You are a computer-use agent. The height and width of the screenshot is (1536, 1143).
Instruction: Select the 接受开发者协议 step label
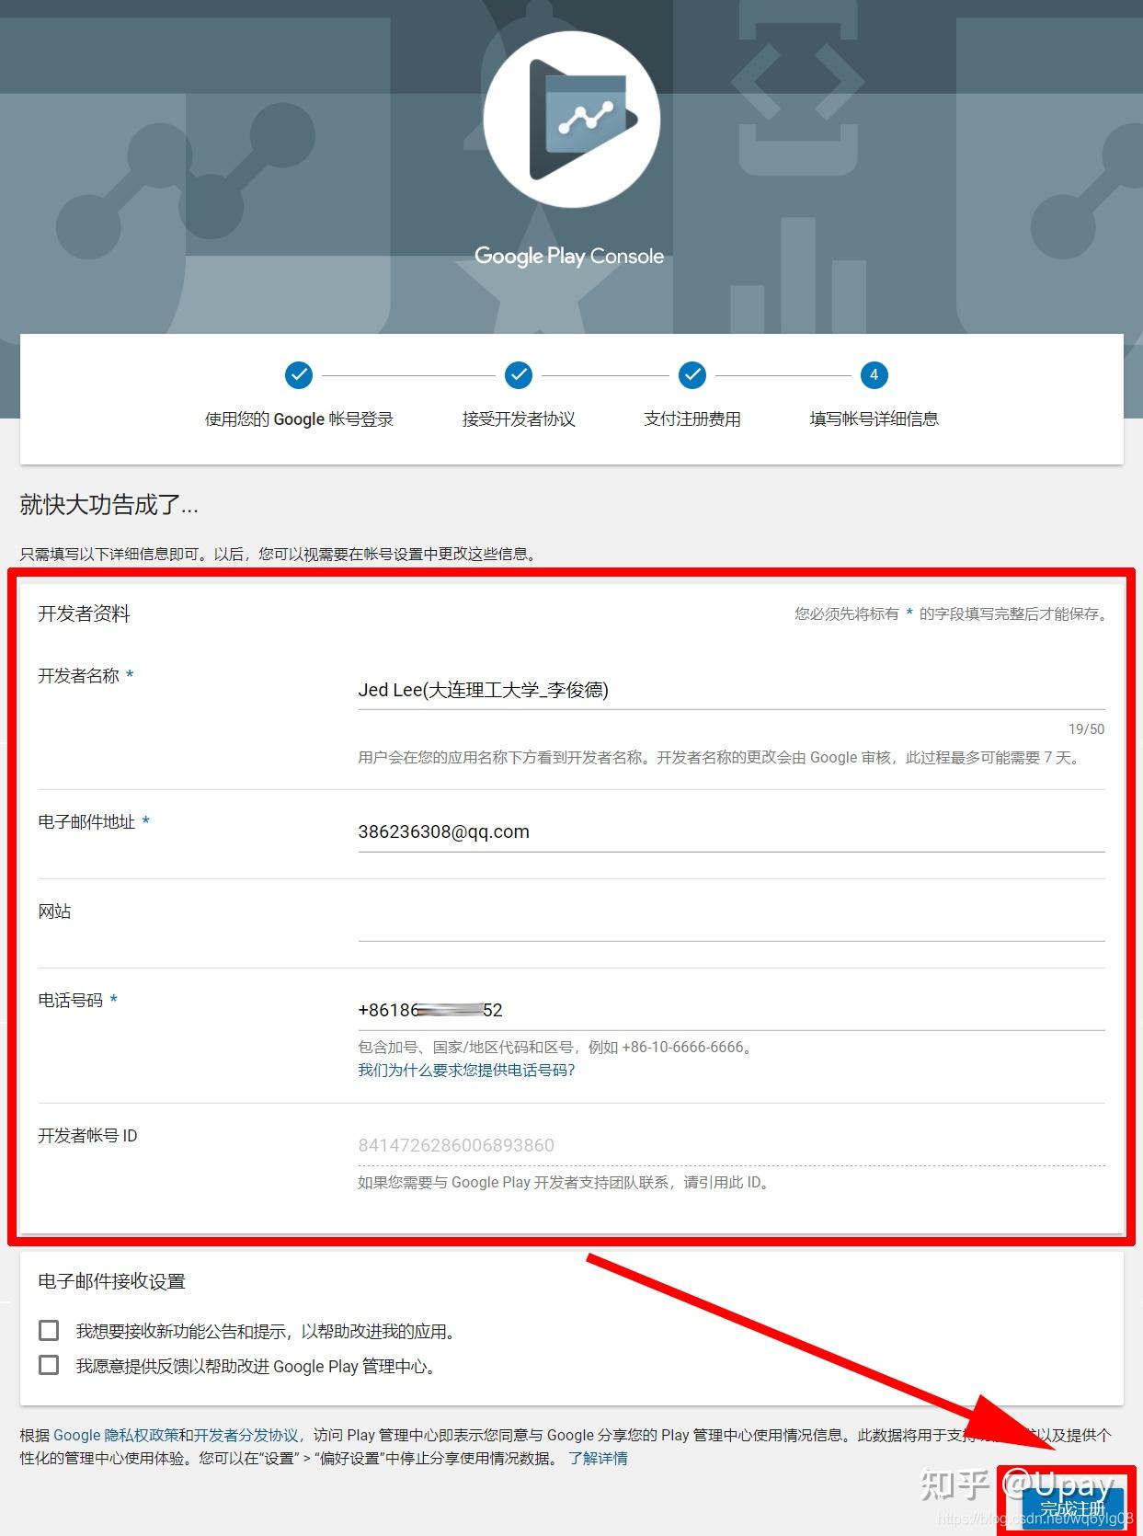coord(519,419)
